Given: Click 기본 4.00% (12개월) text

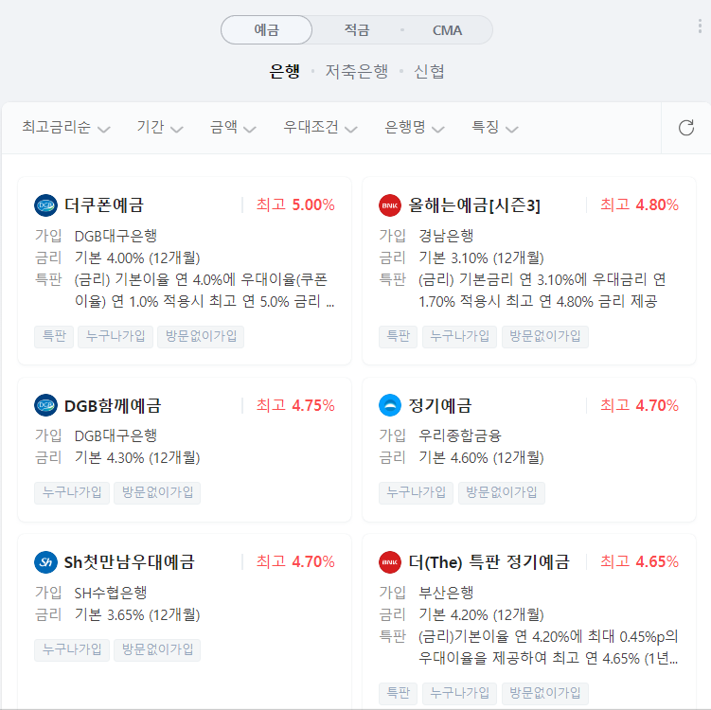Looking at the screenshot, I should [x=137, y=258].
